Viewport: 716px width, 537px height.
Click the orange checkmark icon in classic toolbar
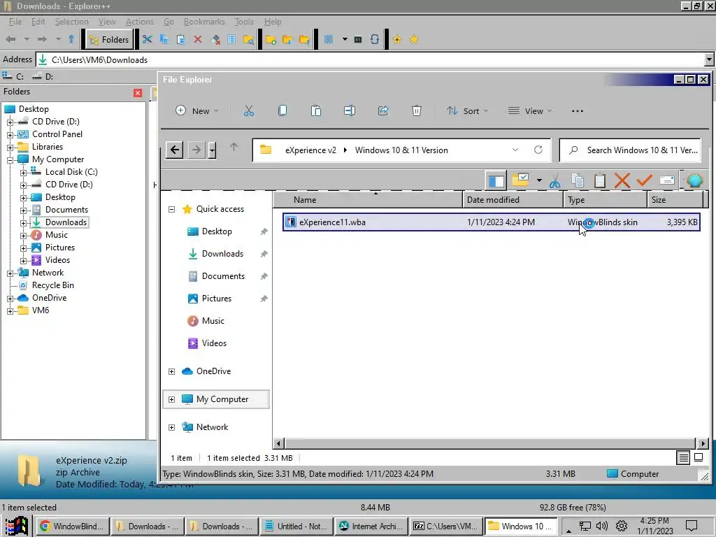coord(644,180)
